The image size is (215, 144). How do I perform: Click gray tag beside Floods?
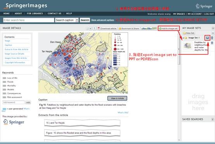(4, 82)
